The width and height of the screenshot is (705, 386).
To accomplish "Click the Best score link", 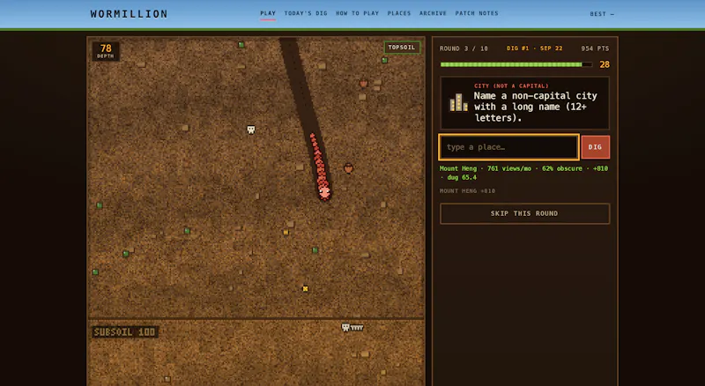I will tap(602, 14).
